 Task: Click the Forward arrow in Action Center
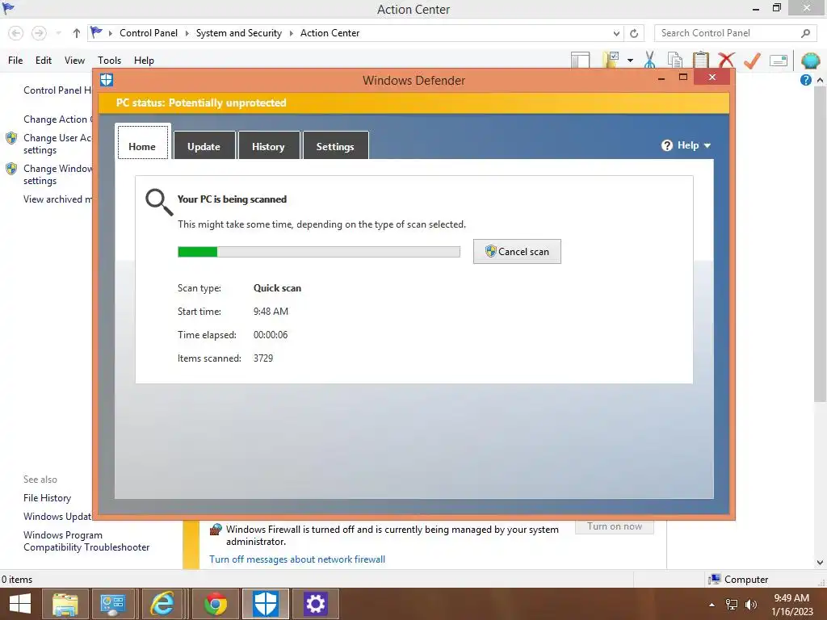click(x=39, y=33)
